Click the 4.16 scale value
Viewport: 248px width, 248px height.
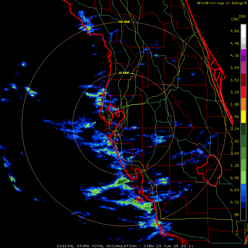[x=234, y=55]
